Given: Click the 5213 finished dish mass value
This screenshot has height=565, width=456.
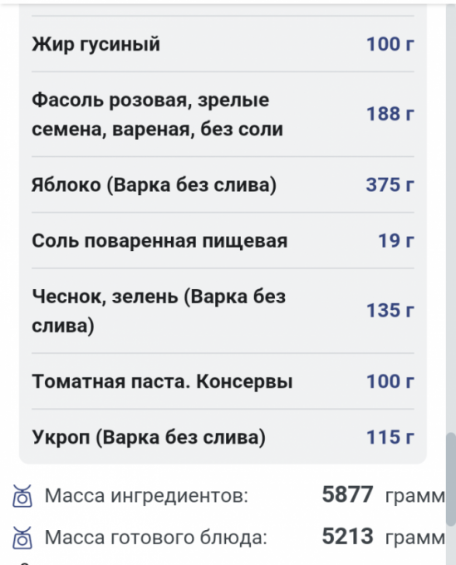Looking at the screenshot, I should click(347, 536).
